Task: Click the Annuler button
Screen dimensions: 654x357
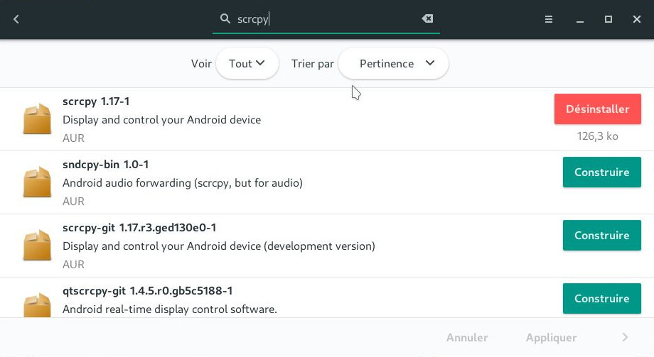Action: pos(467,337)
